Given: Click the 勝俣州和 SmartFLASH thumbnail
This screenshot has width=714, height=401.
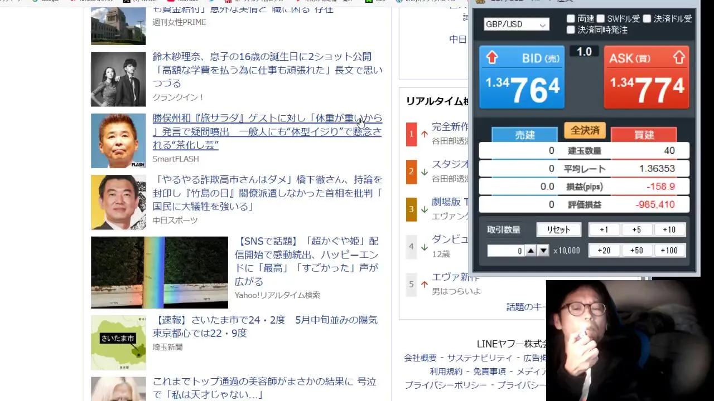Looking at the screenshot, I should point(118,141).
